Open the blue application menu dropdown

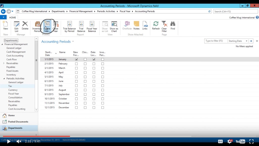(x=3, y=17)
